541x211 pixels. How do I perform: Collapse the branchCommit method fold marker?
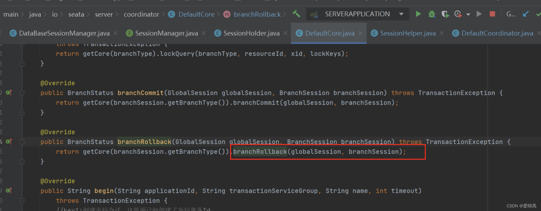pos(22,93)
